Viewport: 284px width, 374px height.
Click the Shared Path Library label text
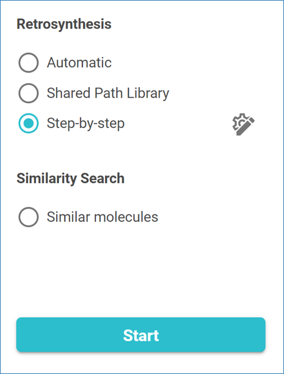click(108, 93)
